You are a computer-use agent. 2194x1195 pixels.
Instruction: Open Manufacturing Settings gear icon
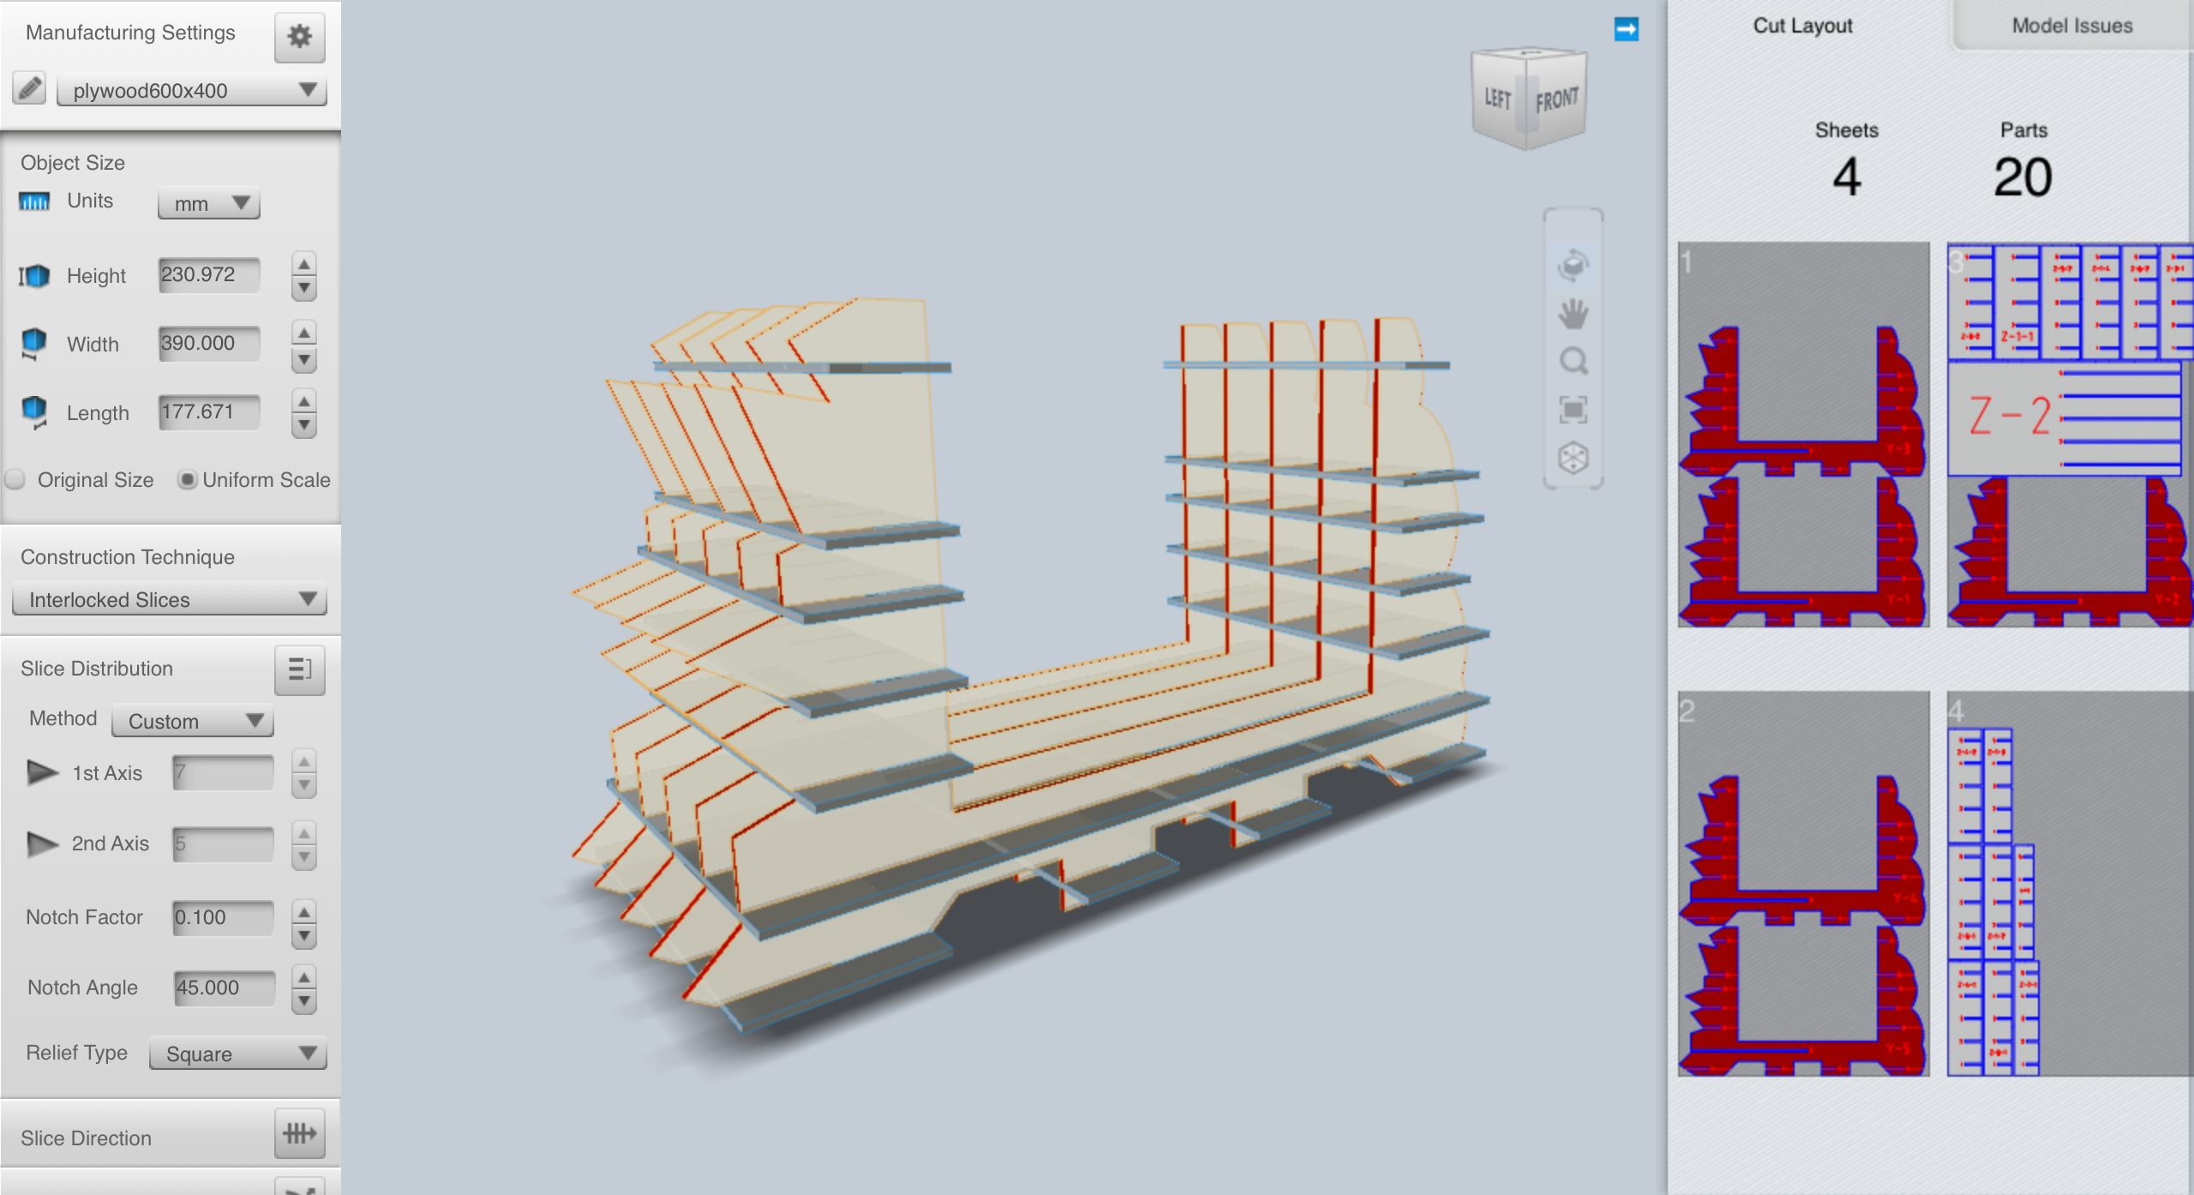click(299, 36)
